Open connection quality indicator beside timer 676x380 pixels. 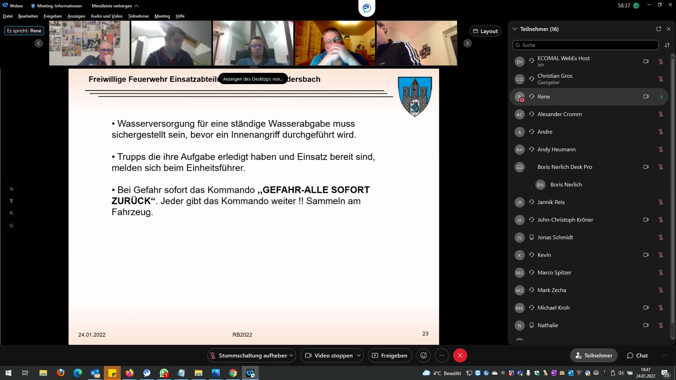636,6
